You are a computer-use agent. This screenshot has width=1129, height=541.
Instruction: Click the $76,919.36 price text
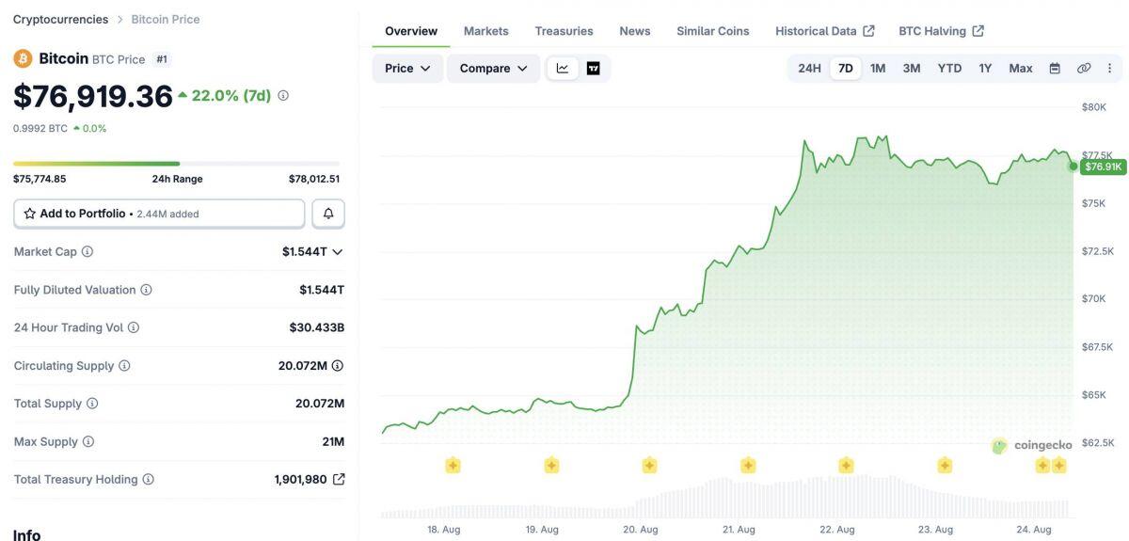[93, 96]
